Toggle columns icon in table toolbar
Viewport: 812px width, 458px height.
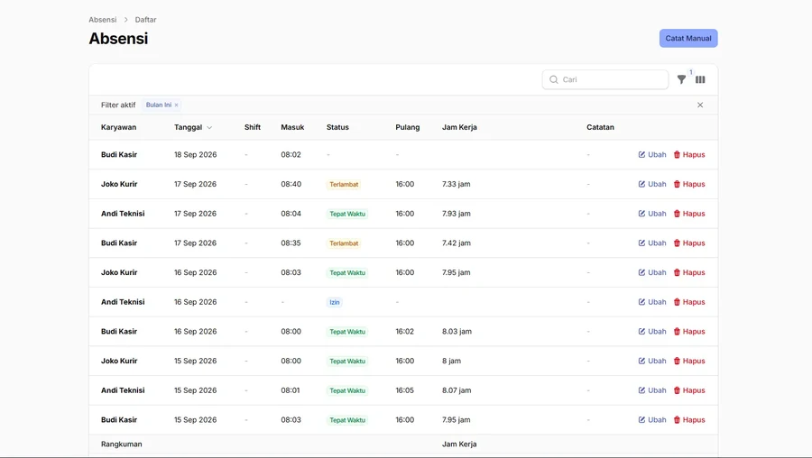coord(700,79)
